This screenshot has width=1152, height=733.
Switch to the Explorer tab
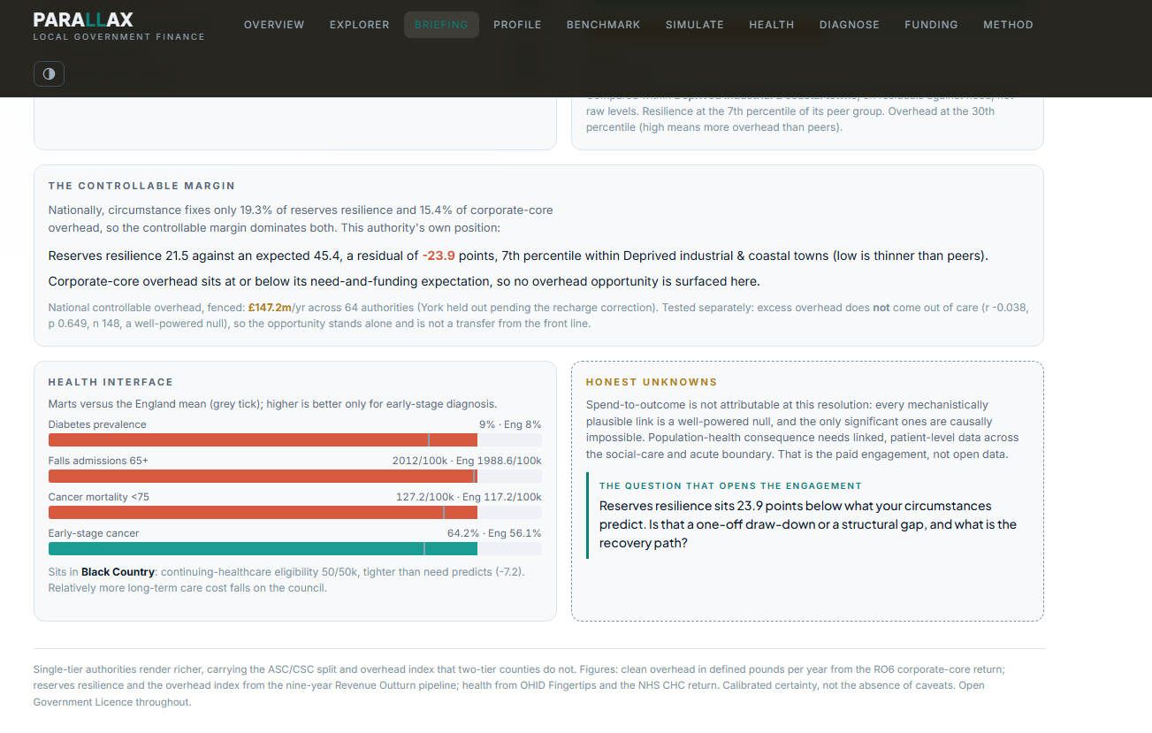tap(359, 25)
